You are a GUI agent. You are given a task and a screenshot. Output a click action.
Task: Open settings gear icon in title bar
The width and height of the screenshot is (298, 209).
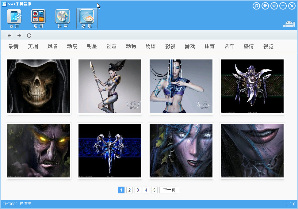click(274, 6)
